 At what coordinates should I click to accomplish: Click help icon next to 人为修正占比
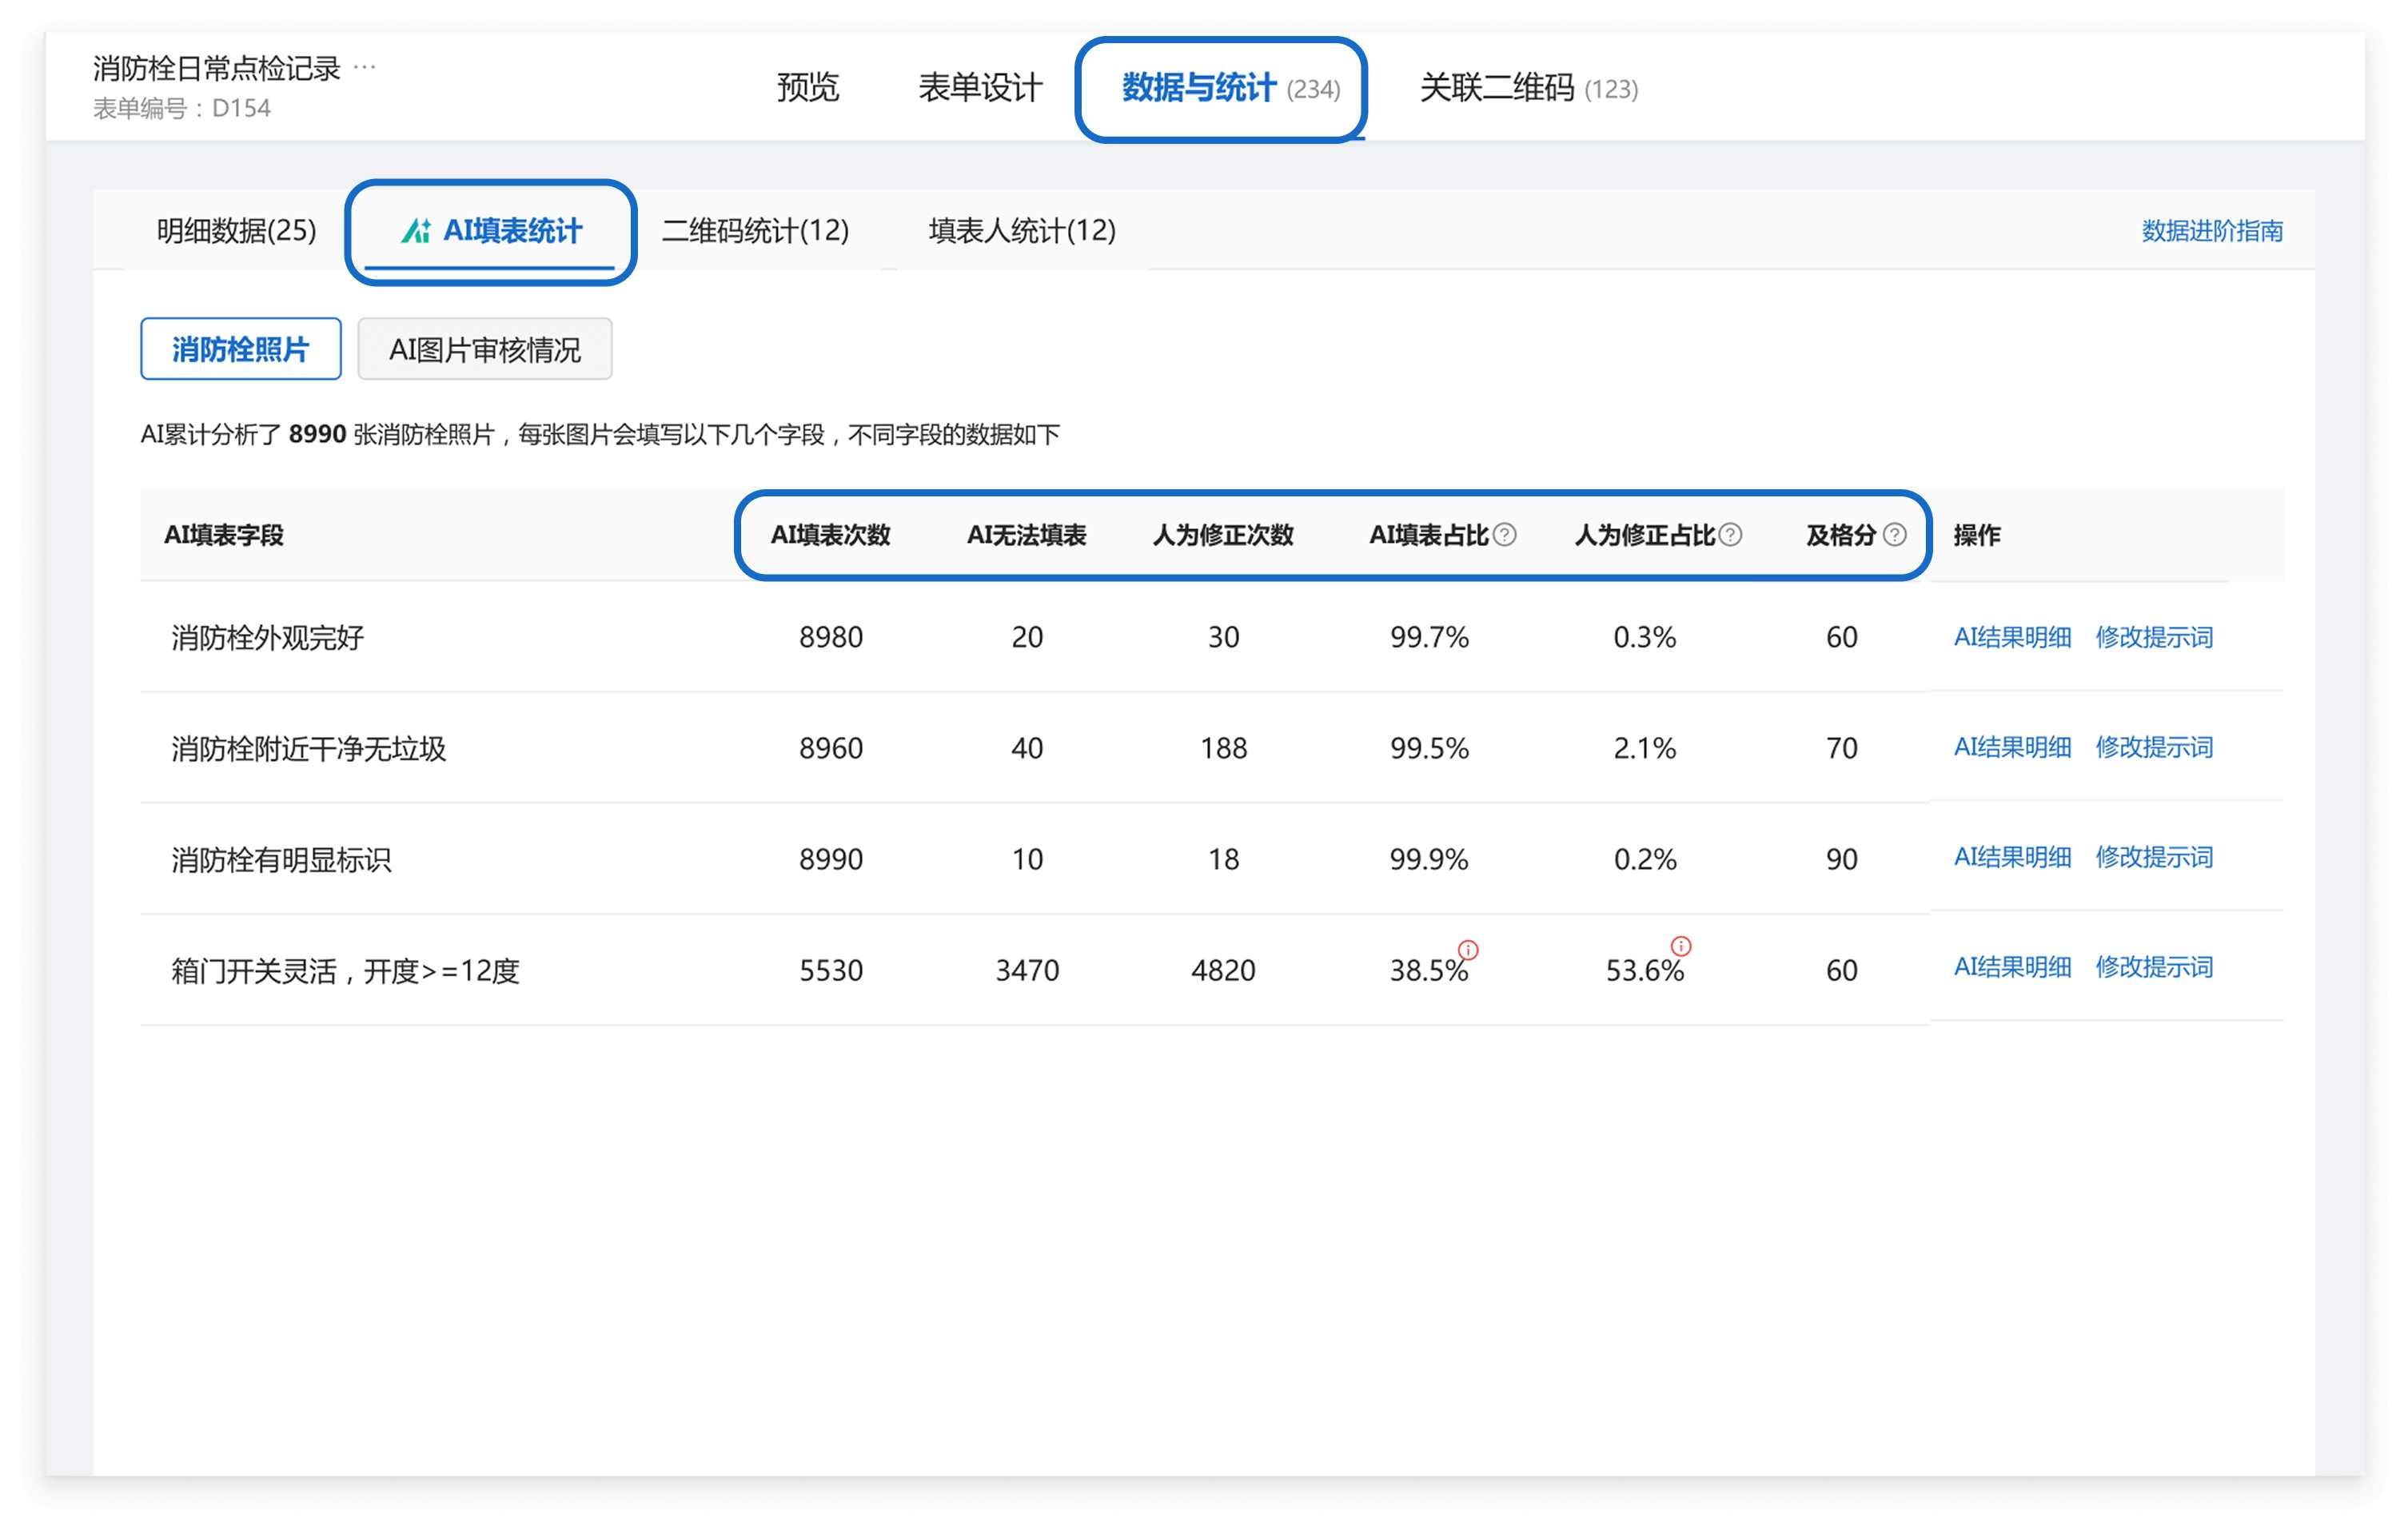coord(1730,535)
